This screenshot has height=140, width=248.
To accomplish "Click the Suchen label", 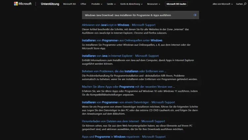I will coord(239,4).
